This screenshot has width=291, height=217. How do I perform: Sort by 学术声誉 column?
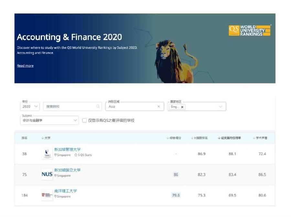coord(260,138)
